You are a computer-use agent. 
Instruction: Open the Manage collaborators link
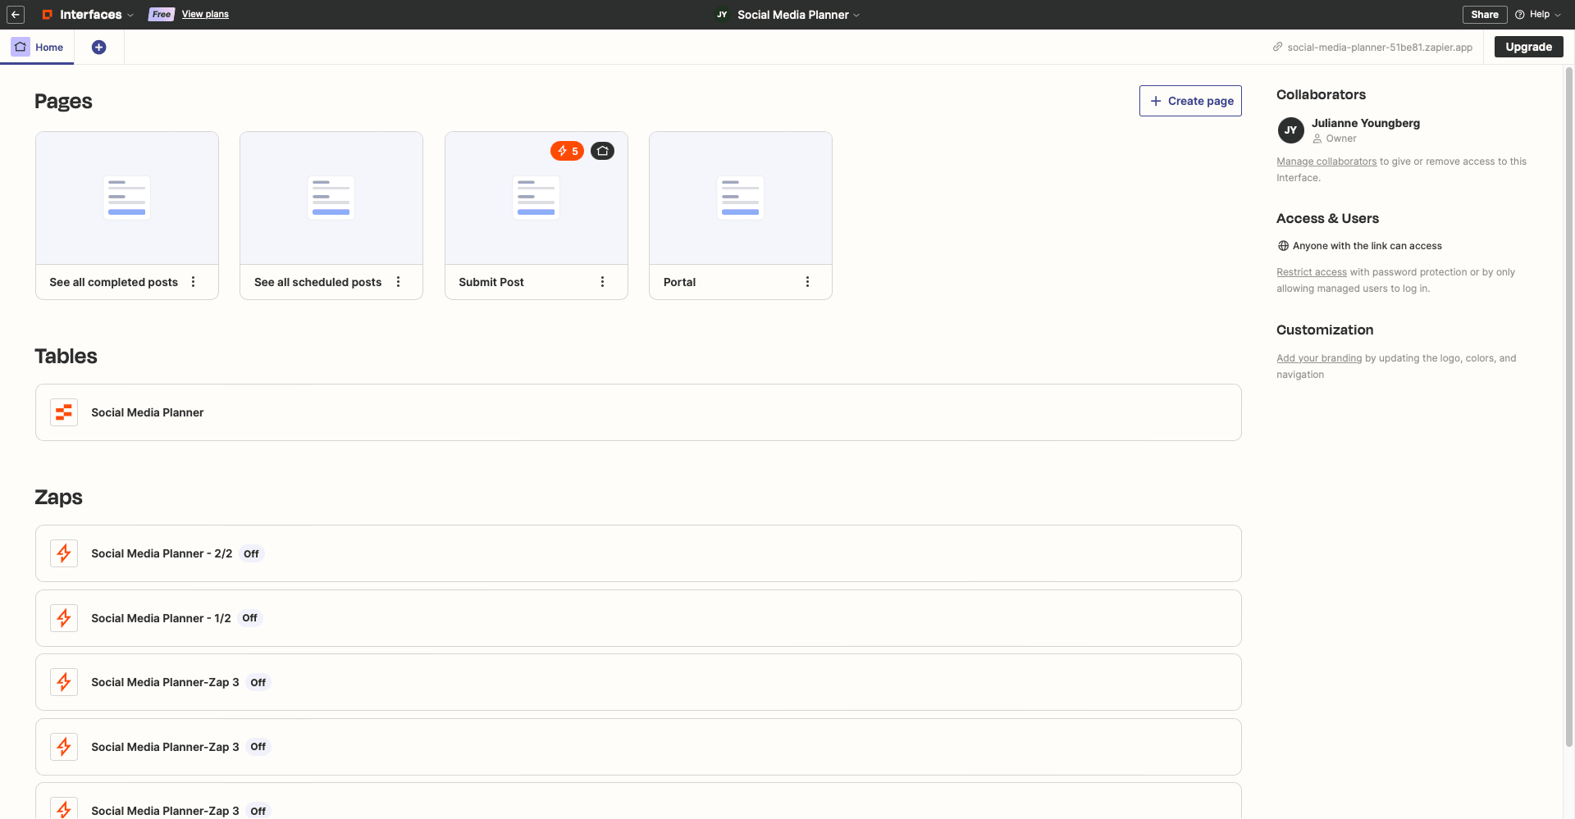(x=1326, y=162)
